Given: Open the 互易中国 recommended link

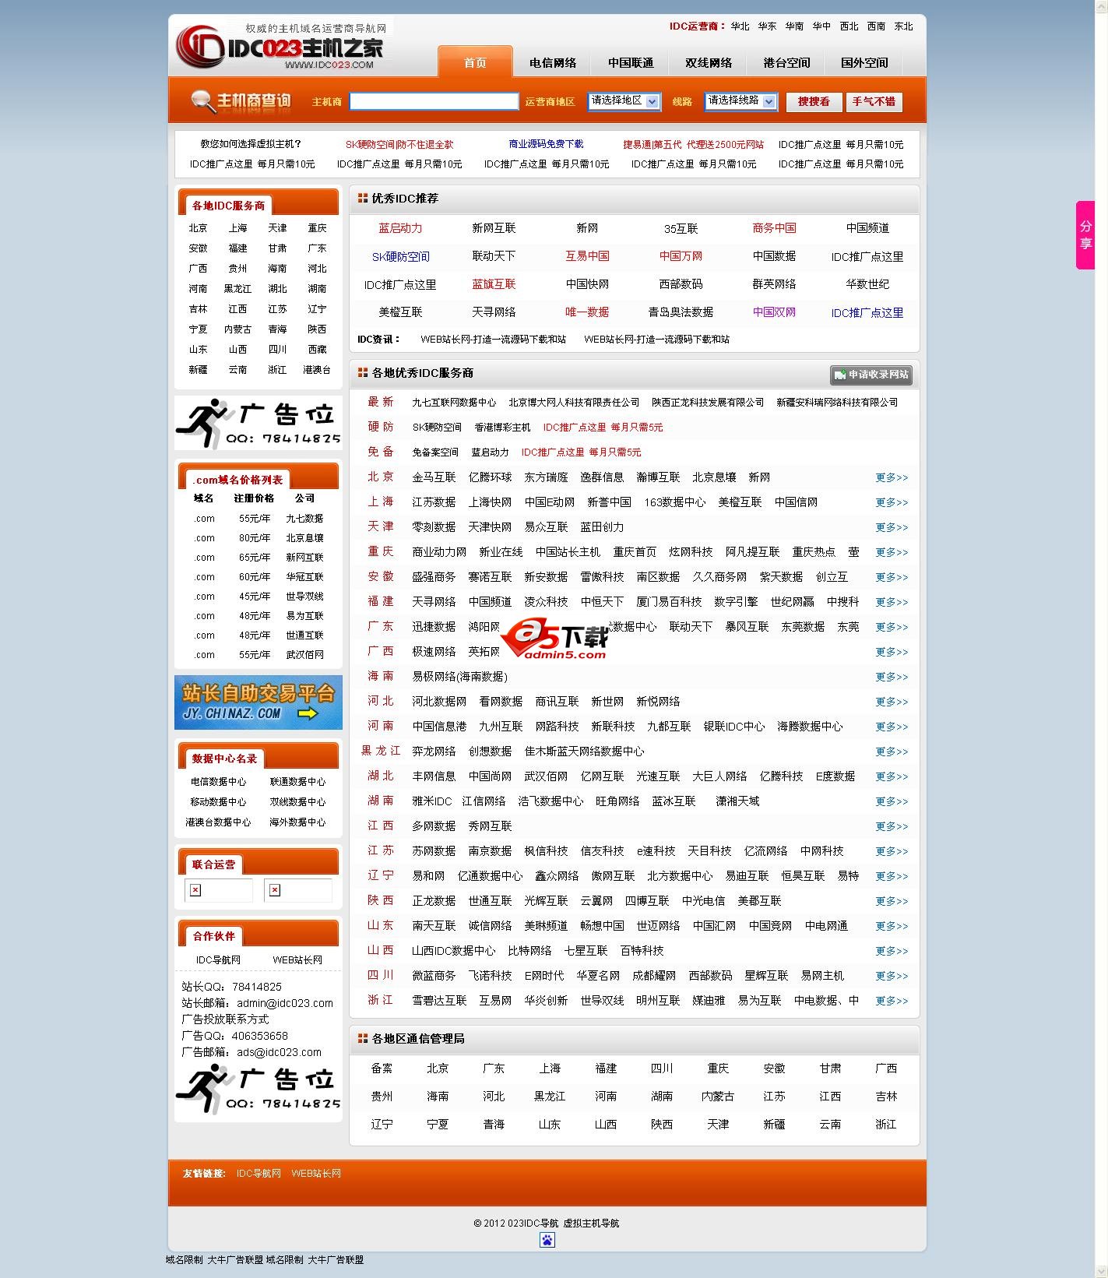Looking at the screenshot, I should click(x=587, y=256).
